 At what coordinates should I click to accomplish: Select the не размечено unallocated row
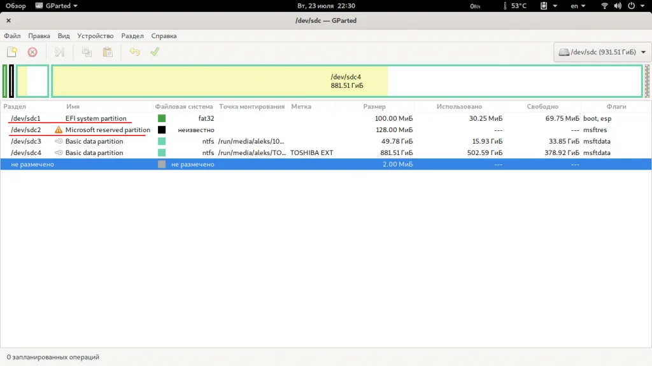(326, 165)
